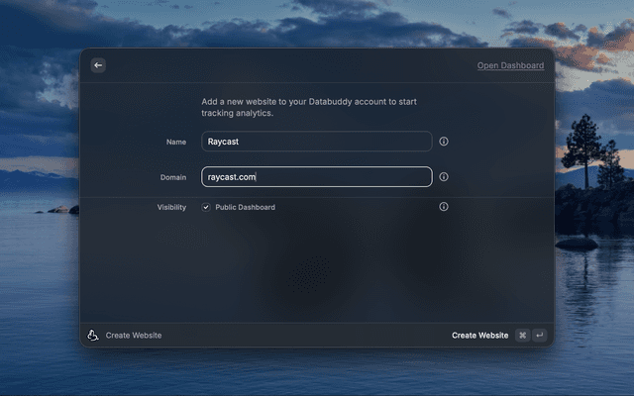
Task: Focus the Name field containing Raycast
Action: click(x=316, y=142)
